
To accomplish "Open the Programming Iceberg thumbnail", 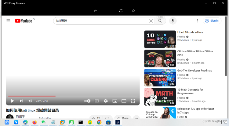I will pyautogui.click(x=160, y=78).
